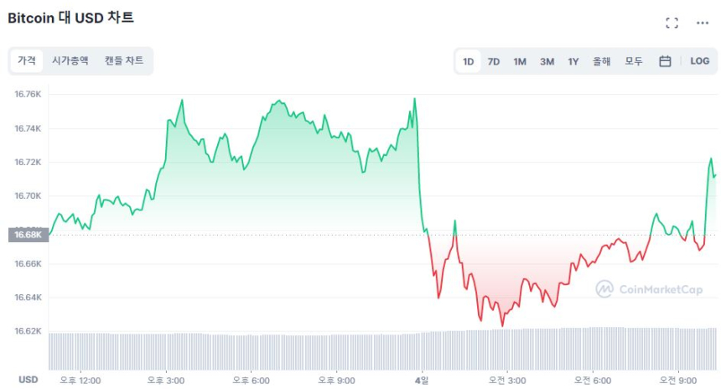Select the 1D time range
The width and height of the screenshot is (721, 389).
coord(469,61)
